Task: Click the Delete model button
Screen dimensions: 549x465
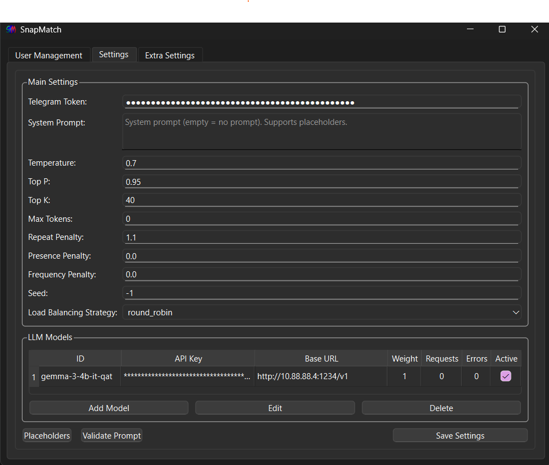Action: (441, 408)
